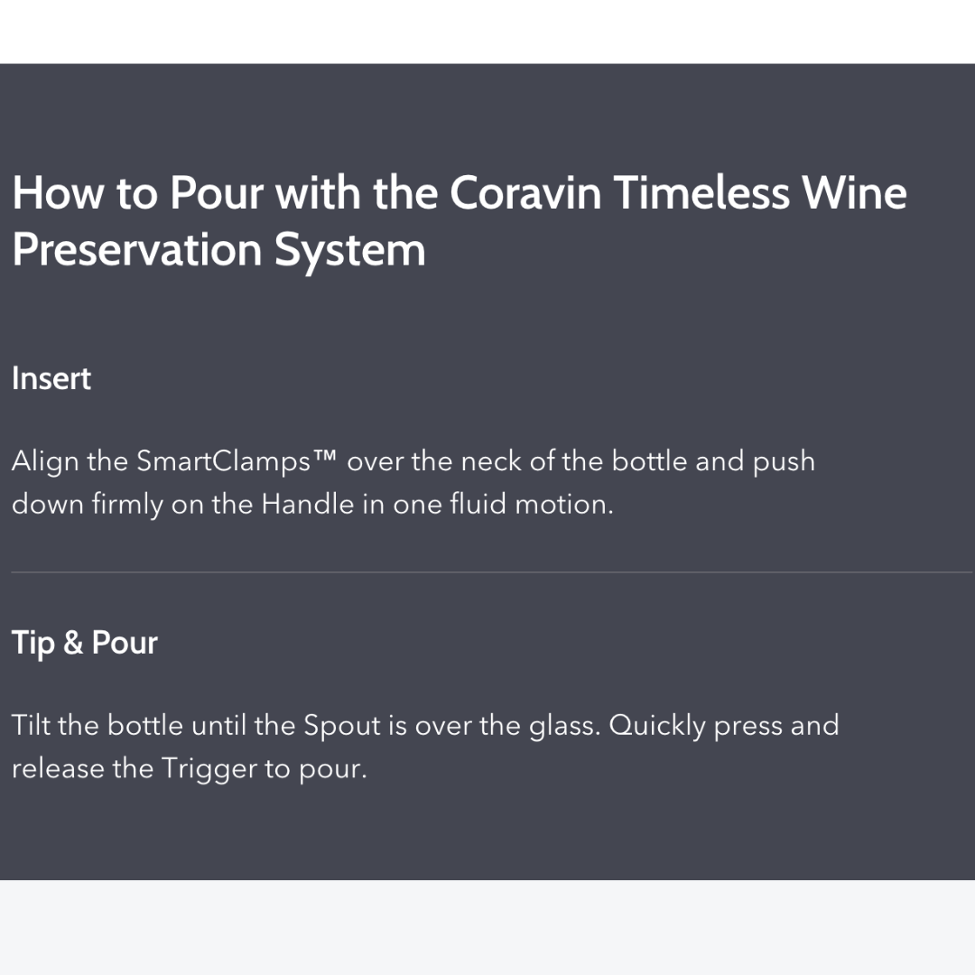This screenshot has width=975, height=975.
Task: Select the word "Coravin" in the title
Action: point(525,192)
